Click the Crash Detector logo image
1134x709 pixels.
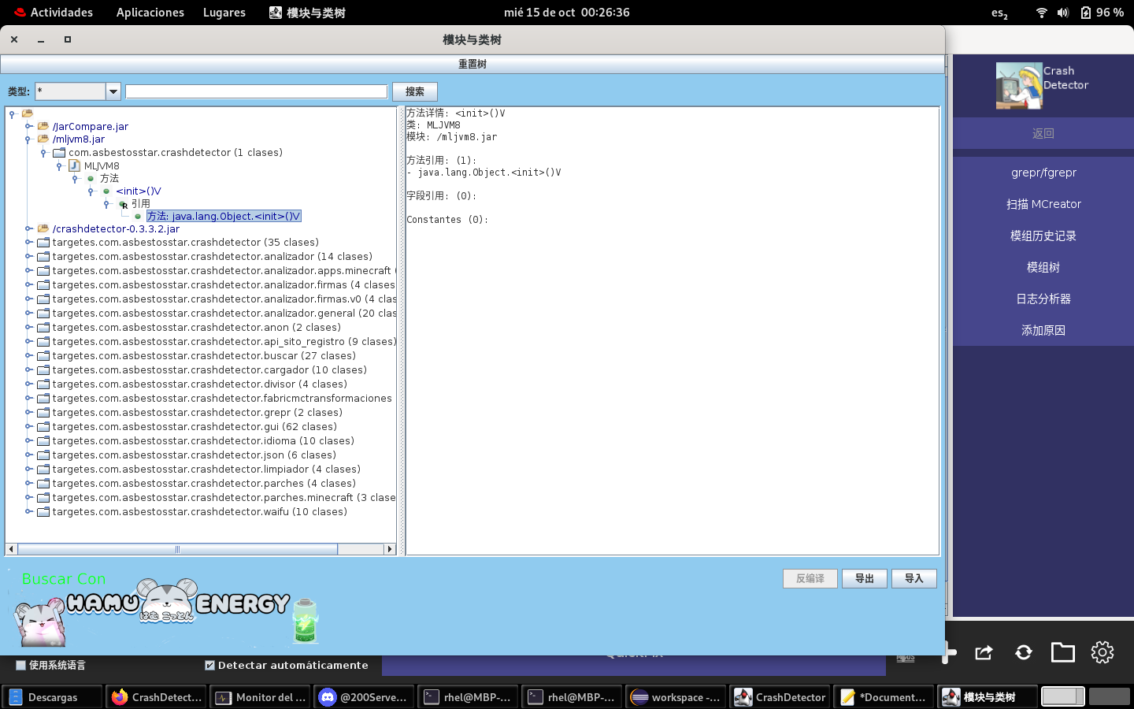(x=1018, y=86)
